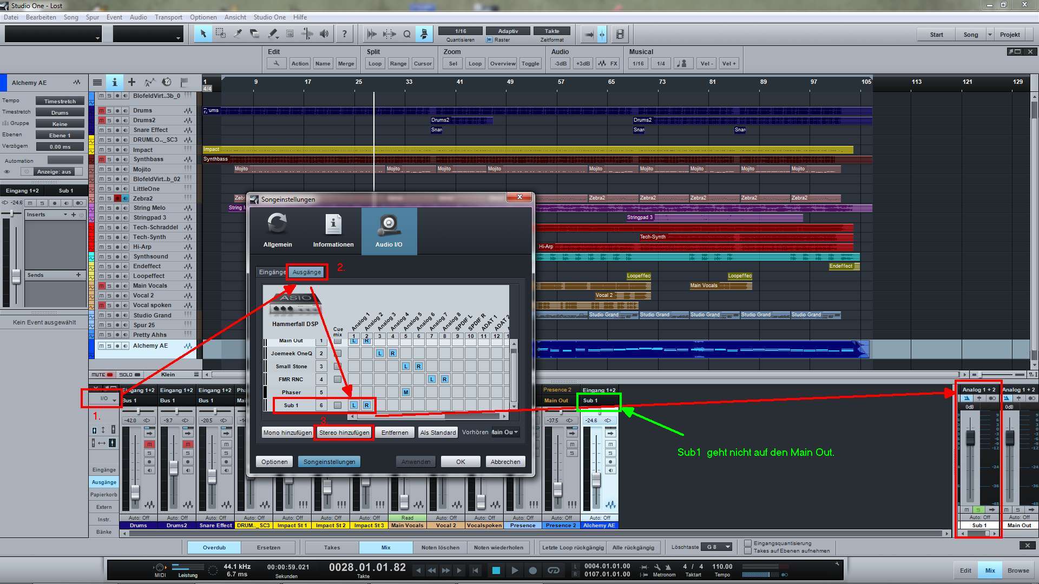Open the Vorhören output dropdown
The image size is (1039, 584).
pyautogui.click(x=505, y=432)
